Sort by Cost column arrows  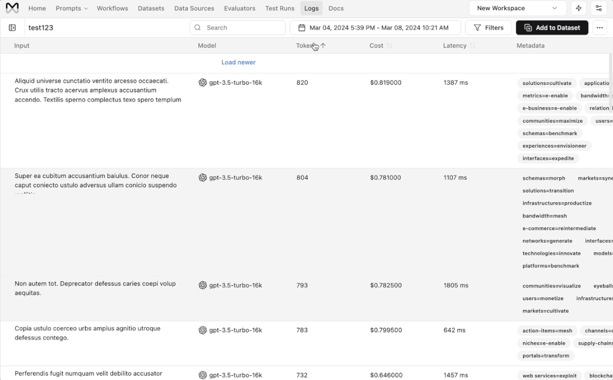(389, 46)
